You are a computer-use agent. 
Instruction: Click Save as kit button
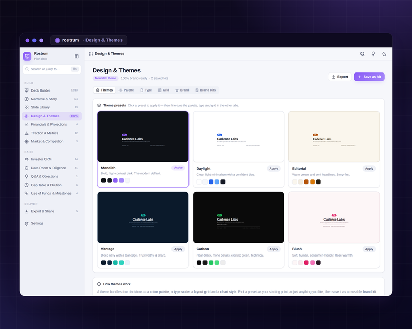coord(369,77)
